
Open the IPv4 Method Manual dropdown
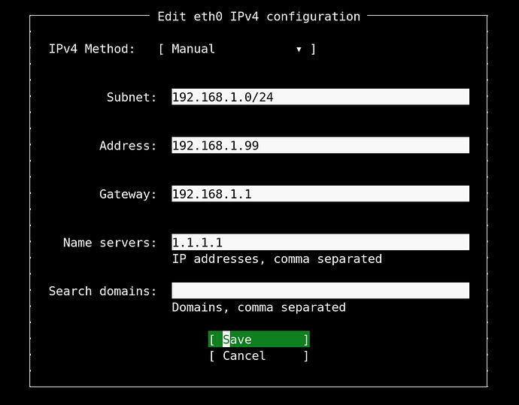237,49
